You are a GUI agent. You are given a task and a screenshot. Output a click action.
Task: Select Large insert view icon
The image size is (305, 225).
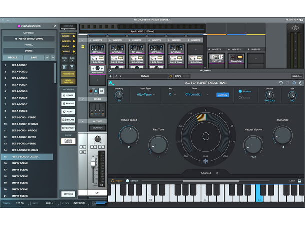coord(64,67)
